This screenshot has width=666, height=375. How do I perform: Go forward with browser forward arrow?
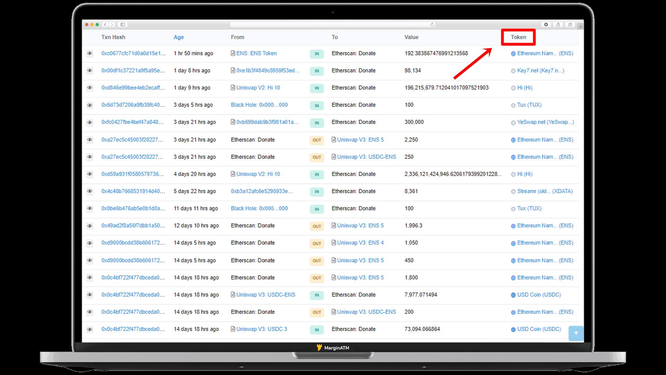tap(112, 24)
